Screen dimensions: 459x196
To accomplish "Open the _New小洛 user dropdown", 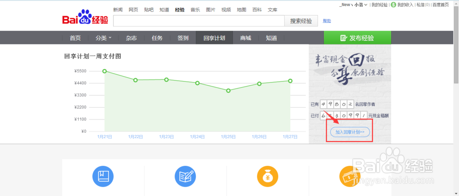I will pyautogui.click(x=353, y=5).
